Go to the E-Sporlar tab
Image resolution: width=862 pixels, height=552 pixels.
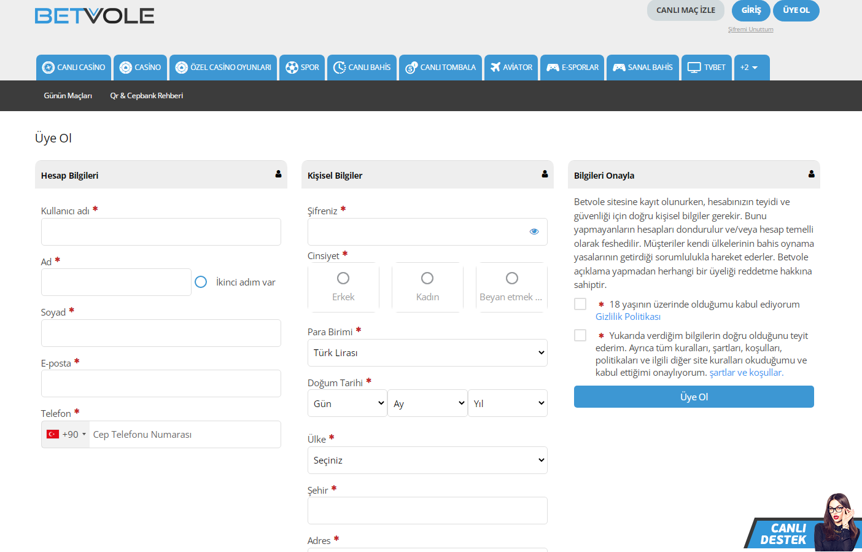tap(573, 68)
